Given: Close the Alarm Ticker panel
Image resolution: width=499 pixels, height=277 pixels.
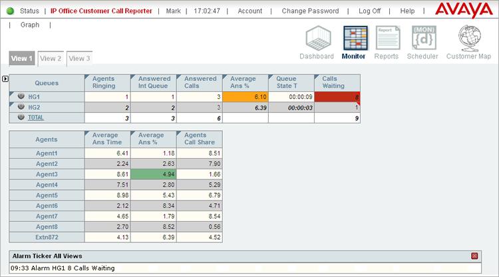Looking at the screenshot, I should coord(474,256).
